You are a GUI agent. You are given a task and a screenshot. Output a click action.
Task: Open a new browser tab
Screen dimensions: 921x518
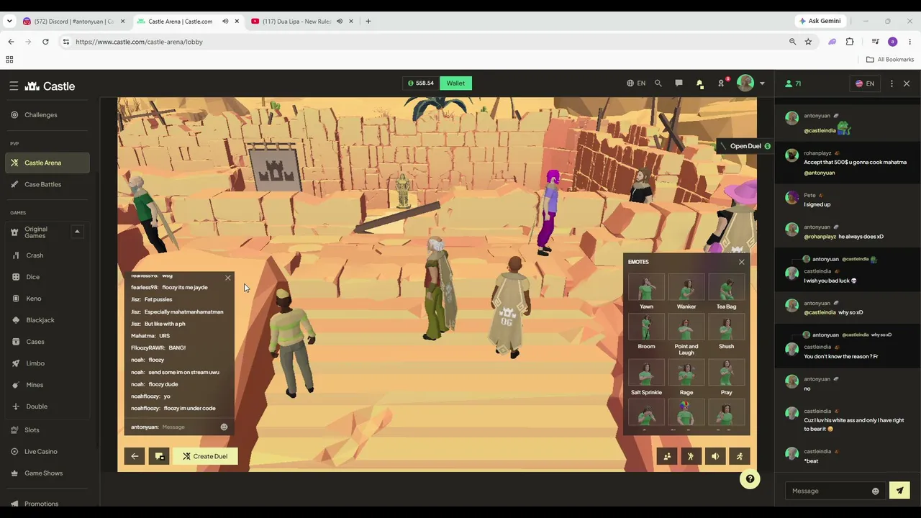pos(368,22)
